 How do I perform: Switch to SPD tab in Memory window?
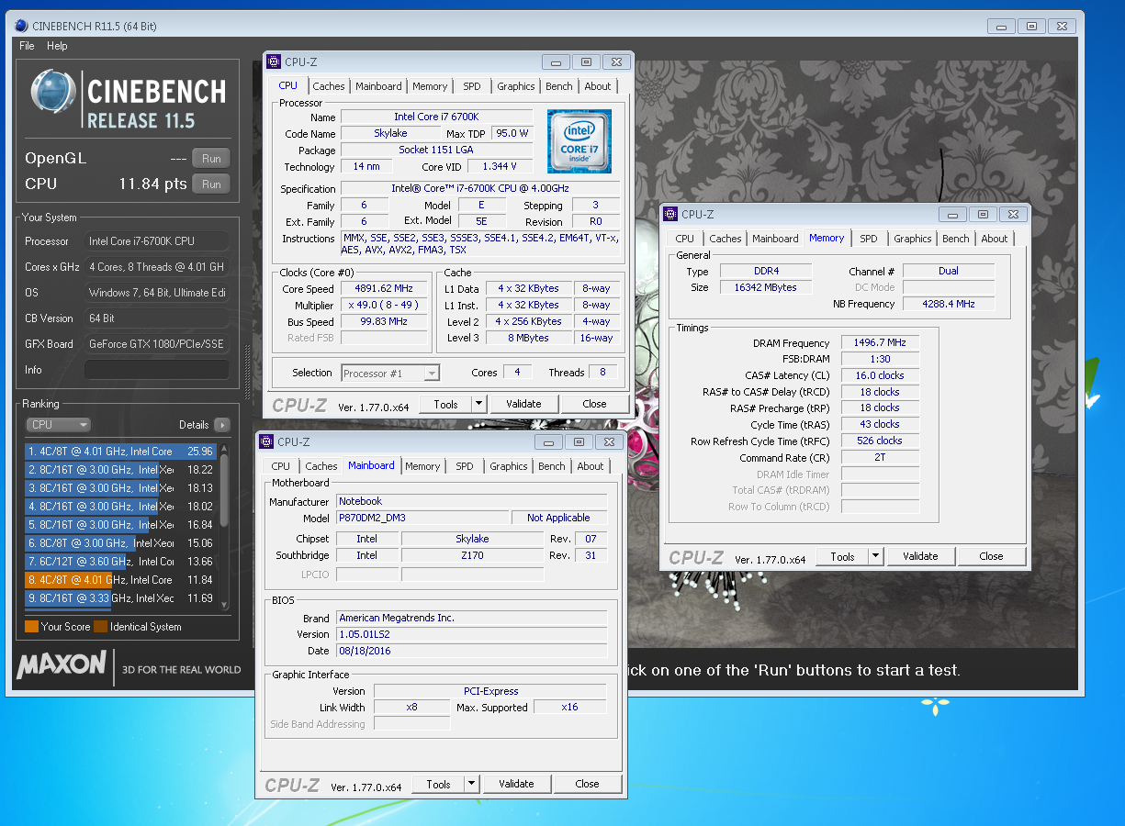click(869, 239)
